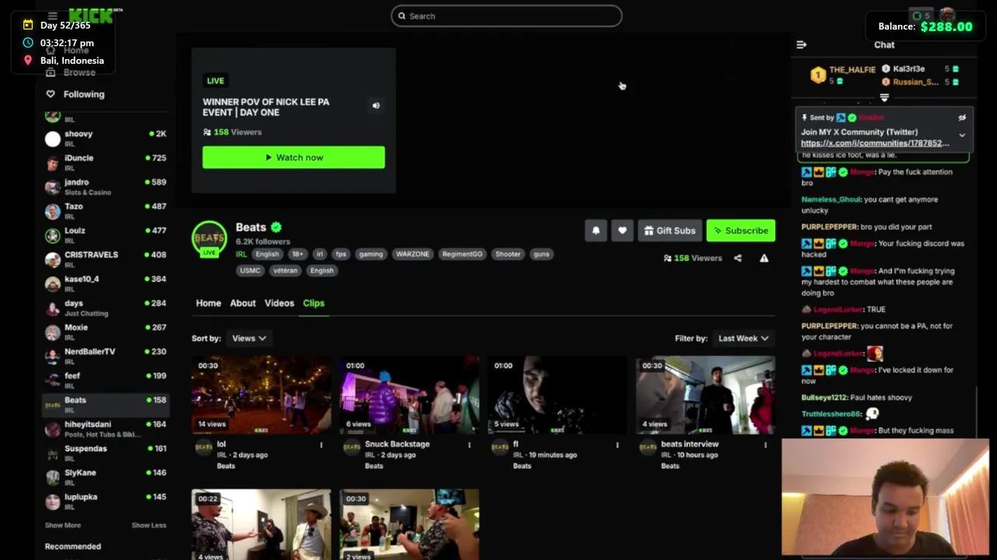Open the Home tab of the channel
The image size is (997, 560).
coord(208,303)
